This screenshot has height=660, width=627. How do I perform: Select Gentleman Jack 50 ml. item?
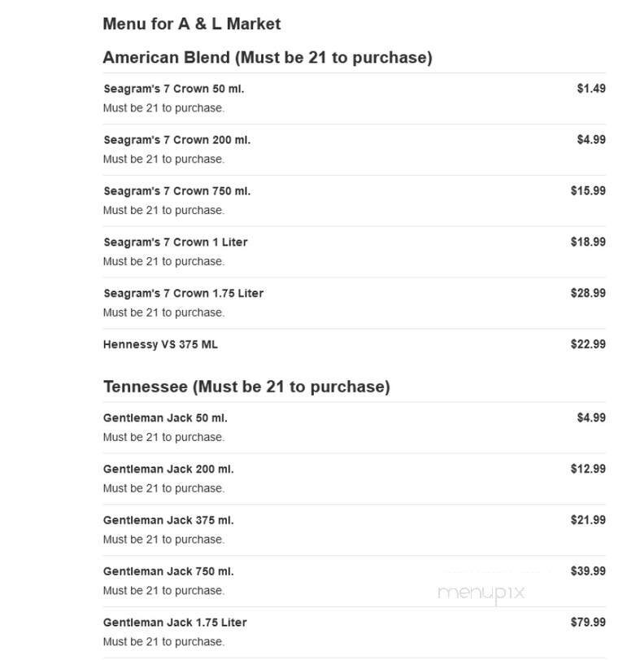(x=165, y=418)
